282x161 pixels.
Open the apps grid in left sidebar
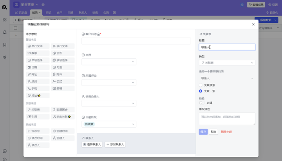5,20
